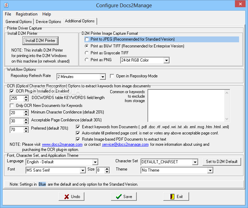
Task: Toggle OCR Plug-in Installed or Enabled
Action: coord(12,91)
